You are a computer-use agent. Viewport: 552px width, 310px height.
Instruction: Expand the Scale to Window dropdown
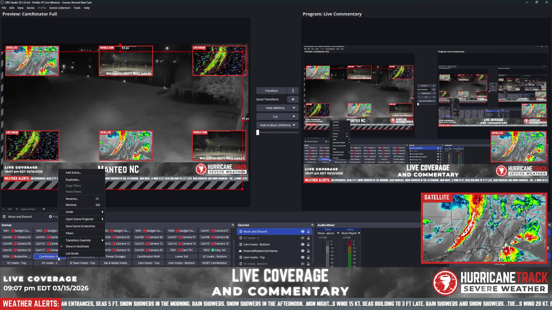(44, 209)
